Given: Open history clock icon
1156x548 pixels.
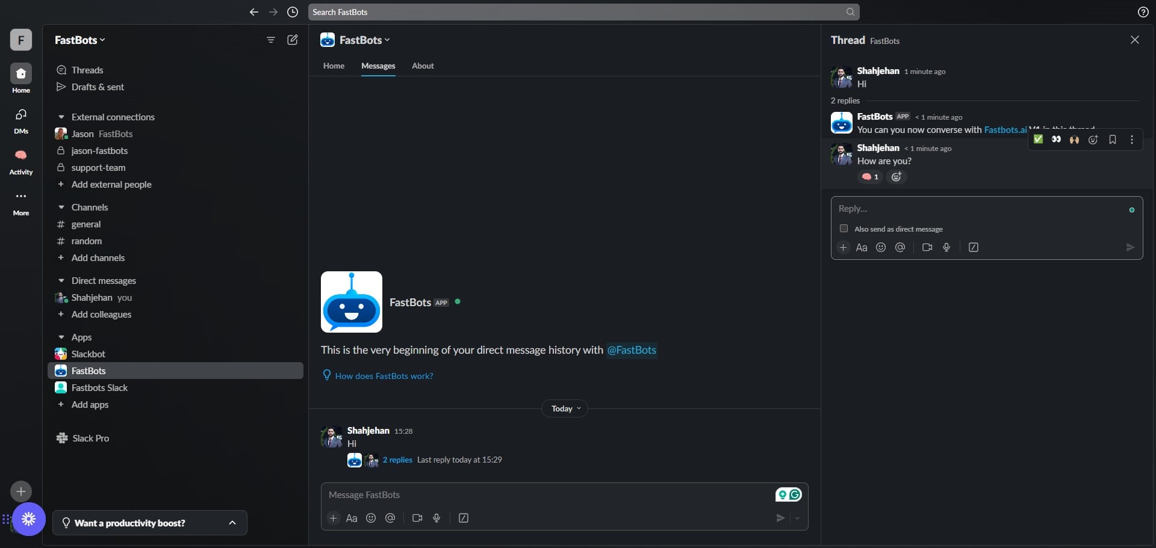Looking at the screenshot, I should tap(293, 12).
